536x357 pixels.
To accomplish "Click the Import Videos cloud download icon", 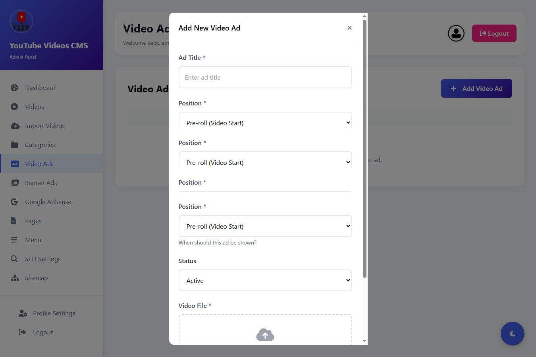I will (x=15, y=126).
